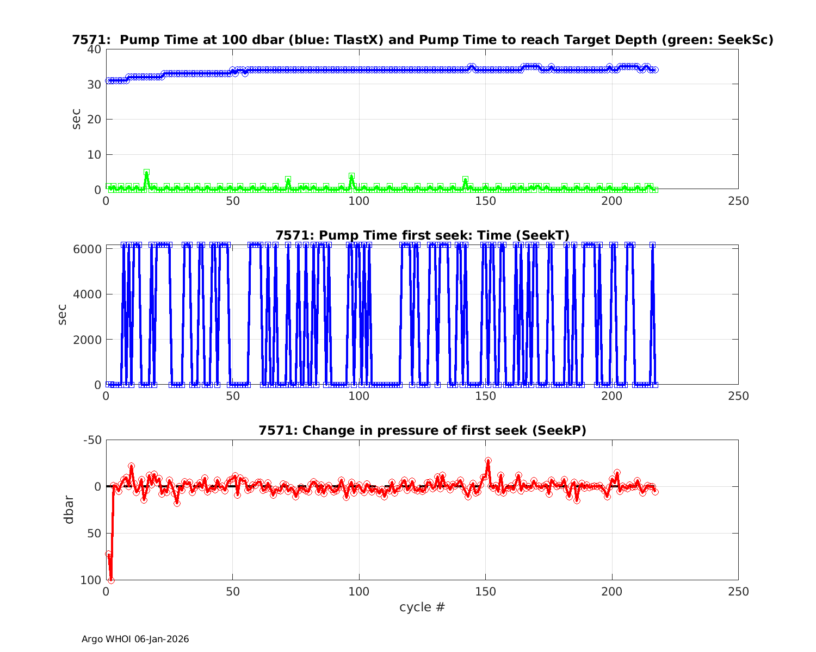
Task: Click the 'cycle #' x-axis label
Action: [422, 607]
